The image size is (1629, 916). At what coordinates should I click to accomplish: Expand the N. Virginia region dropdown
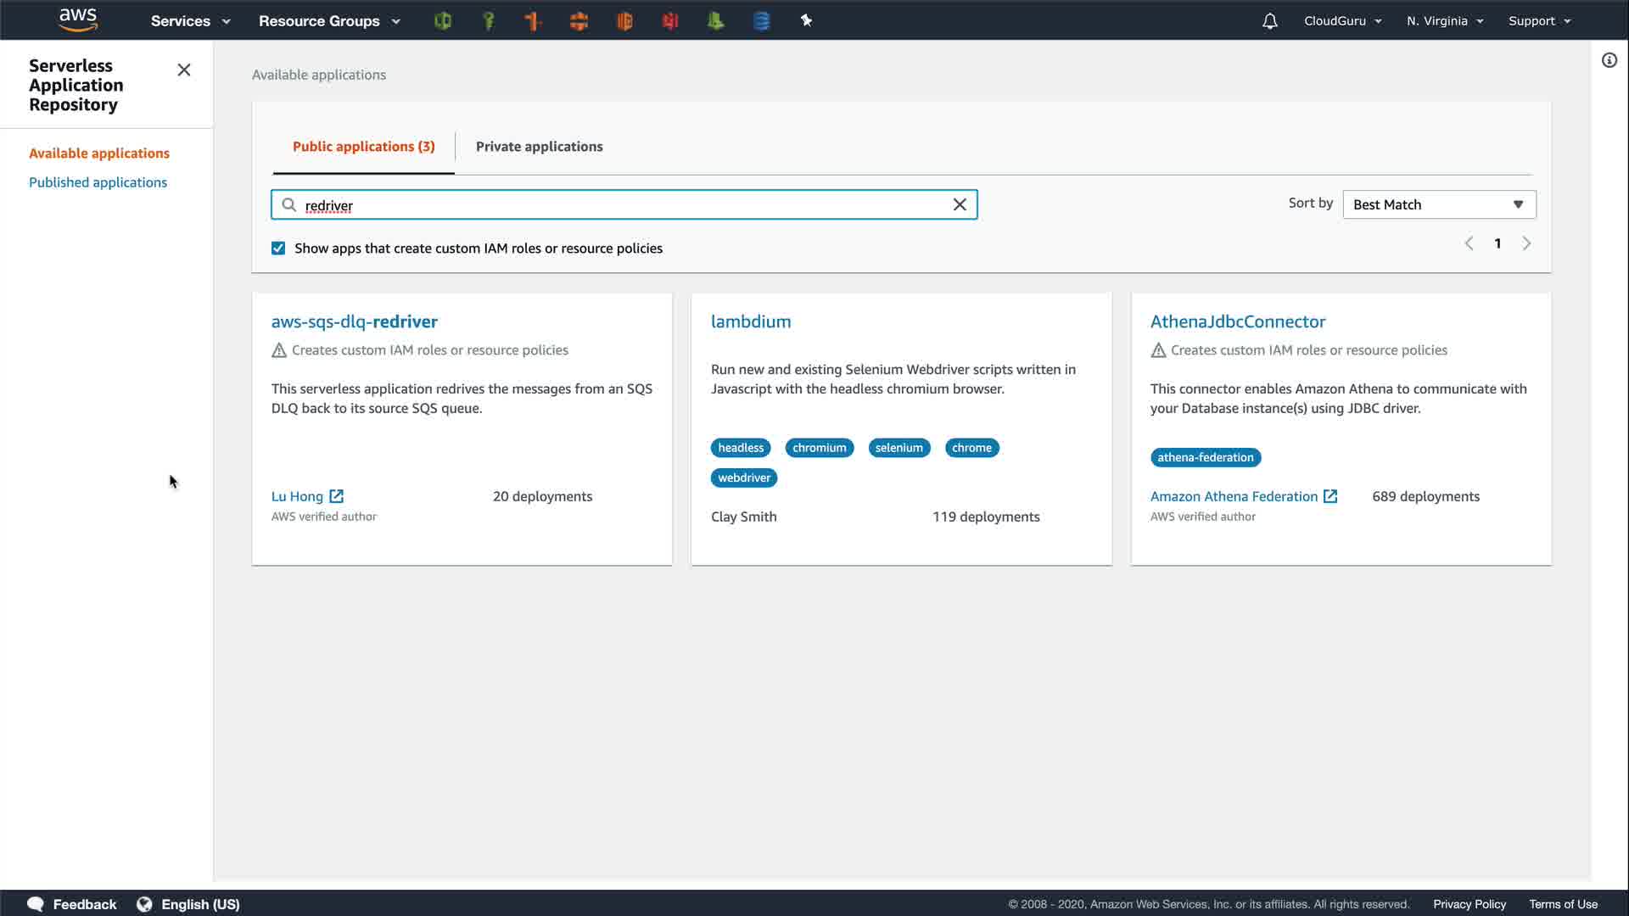[x=1444, y=21]
